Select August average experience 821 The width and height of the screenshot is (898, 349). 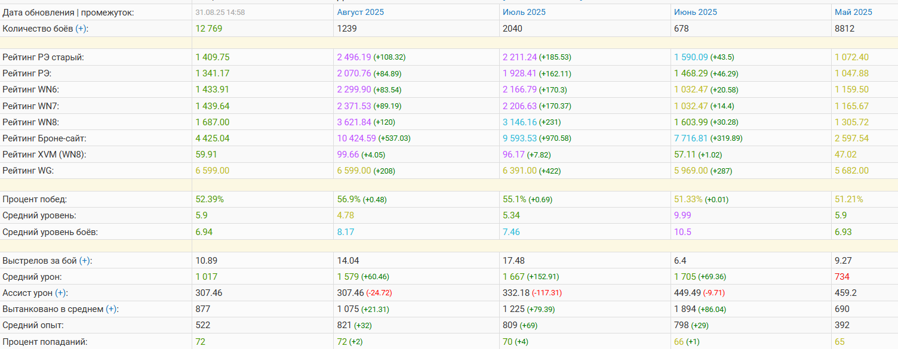(345, 325)
